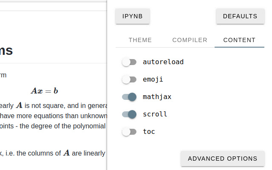Reset settings with the DEFAULTS button
Screen dimensions: 272x170
[x=240, y=17]
